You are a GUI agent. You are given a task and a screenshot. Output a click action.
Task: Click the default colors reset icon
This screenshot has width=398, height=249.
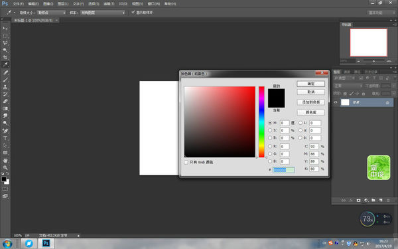3,173
